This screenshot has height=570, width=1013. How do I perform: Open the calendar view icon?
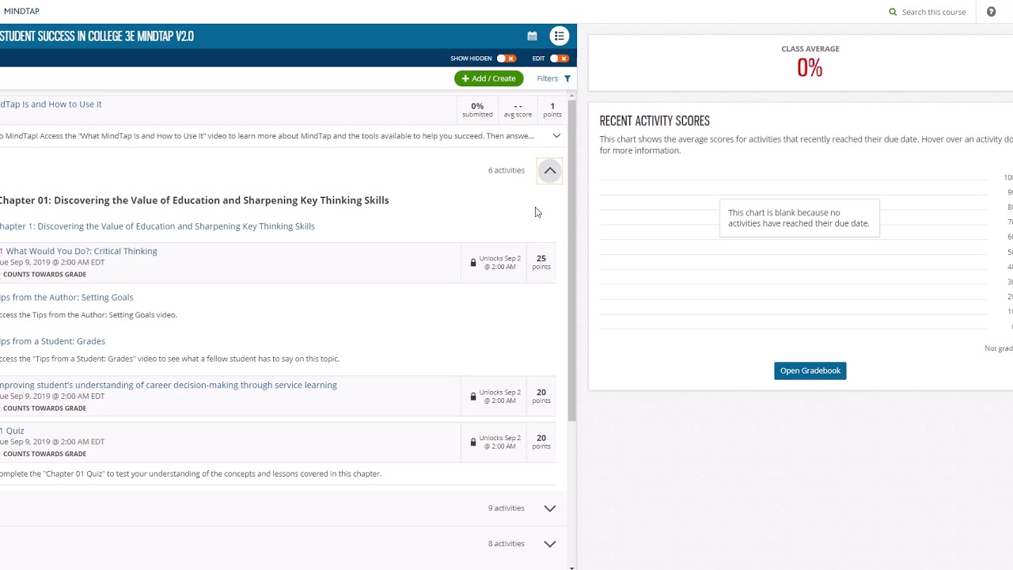[532, 36]
